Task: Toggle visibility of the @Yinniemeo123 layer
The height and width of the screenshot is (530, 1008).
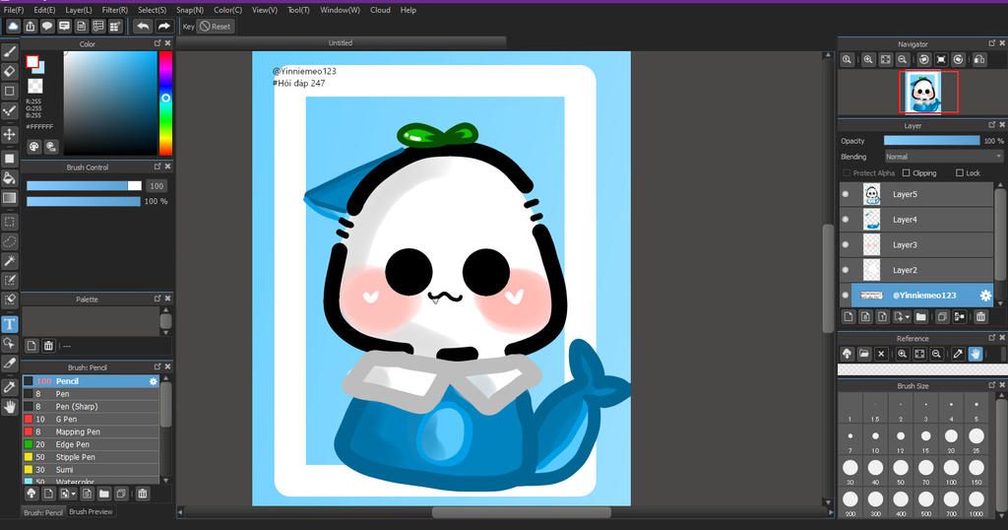Action: (846, 296)
